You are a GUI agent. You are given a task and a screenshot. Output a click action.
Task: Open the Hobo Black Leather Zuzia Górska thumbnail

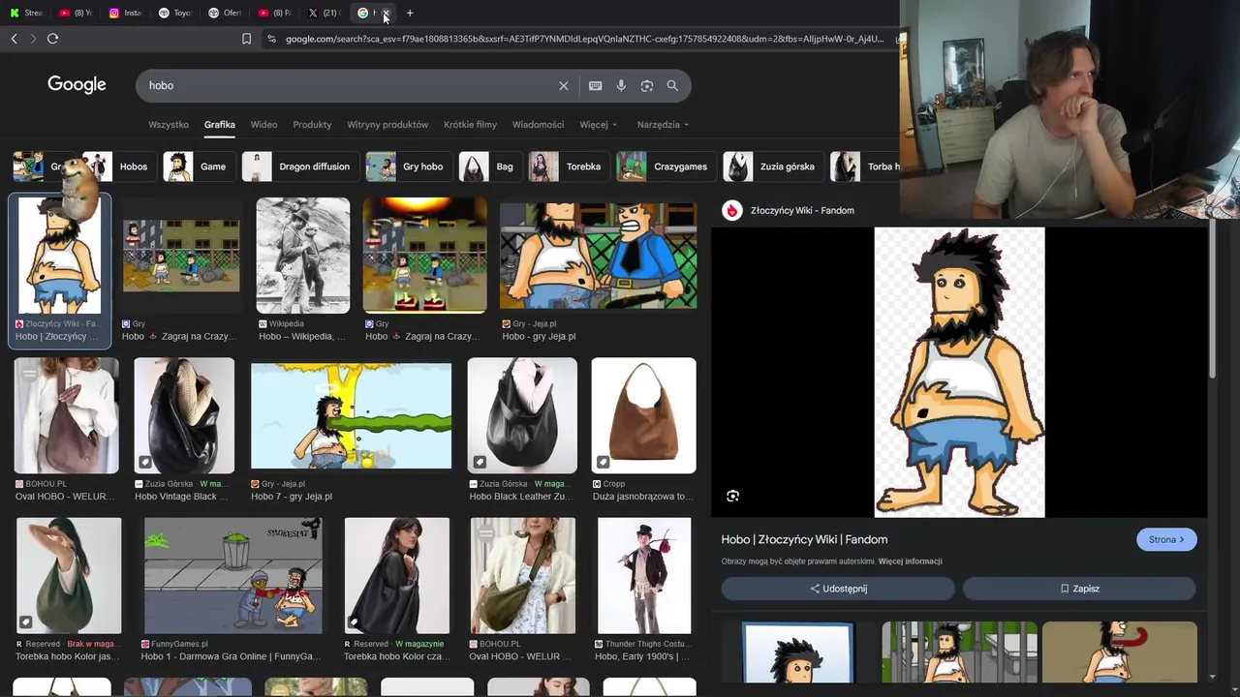coord(522,416)
